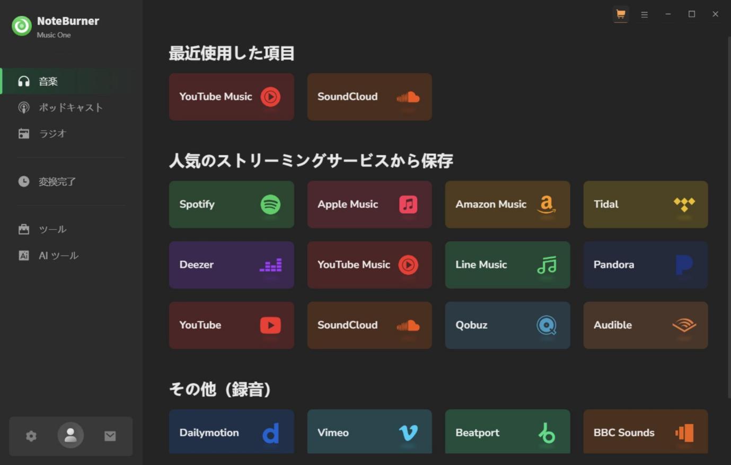Open the user account avatar

(71, 435)
